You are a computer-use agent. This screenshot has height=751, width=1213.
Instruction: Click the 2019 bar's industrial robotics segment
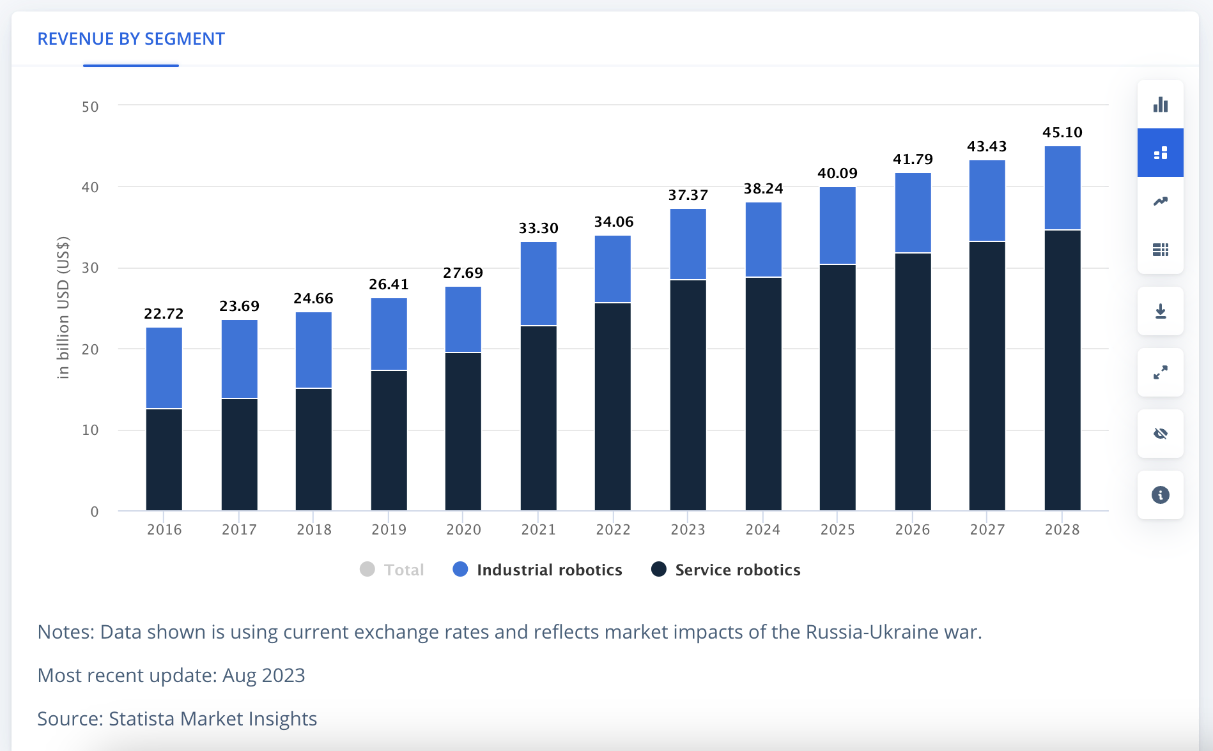point(389,334)
